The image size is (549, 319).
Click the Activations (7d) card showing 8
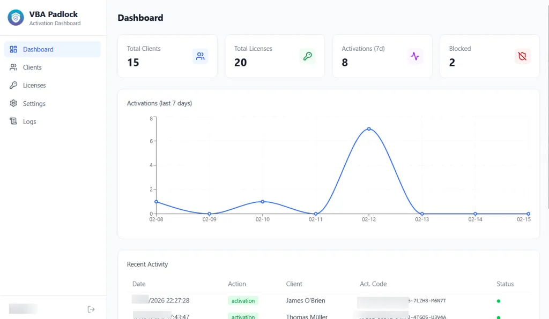click(x=382, y=56)
